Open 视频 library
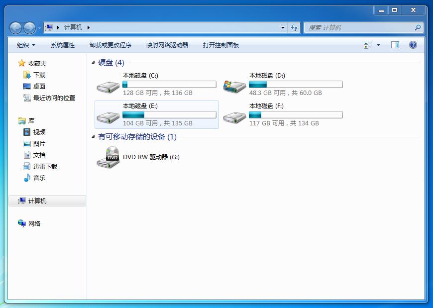433x308 pixels. [x=39, y=132]
